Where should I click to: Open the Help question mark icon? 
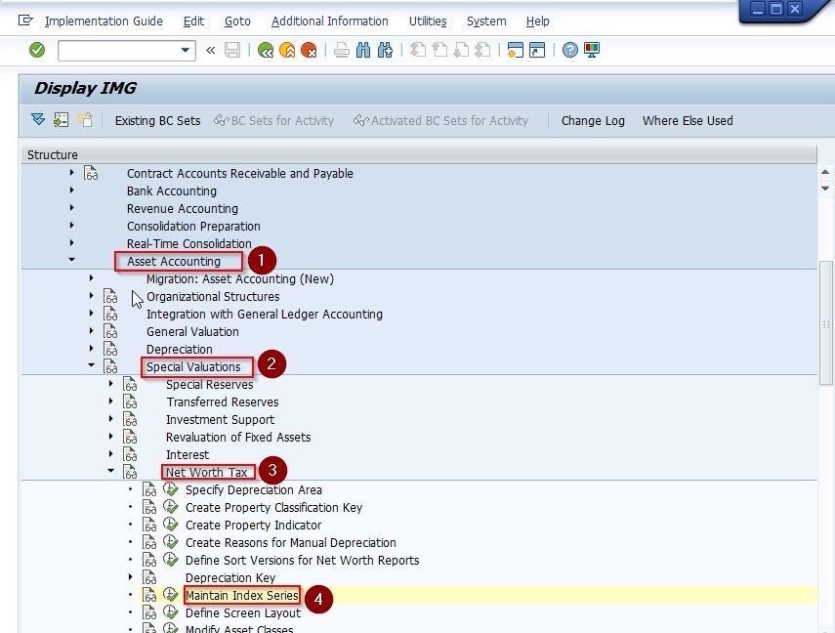569,50
